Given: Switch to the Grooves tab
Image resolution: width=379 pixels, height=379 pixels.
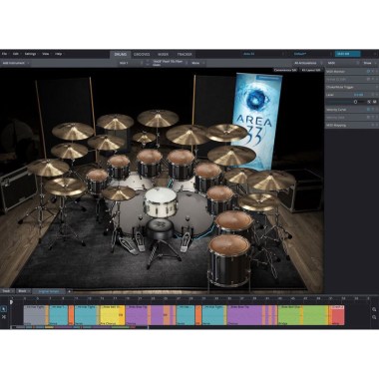Looking at the screenshot, I should pyautogui.click(x=142, y=54).
